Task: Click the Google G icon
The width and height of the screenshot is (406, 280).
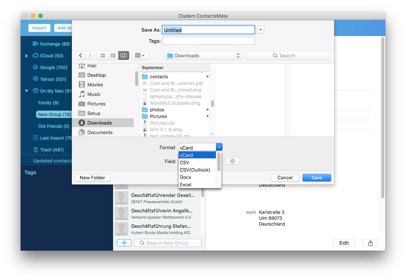Action: coord(35,67)
